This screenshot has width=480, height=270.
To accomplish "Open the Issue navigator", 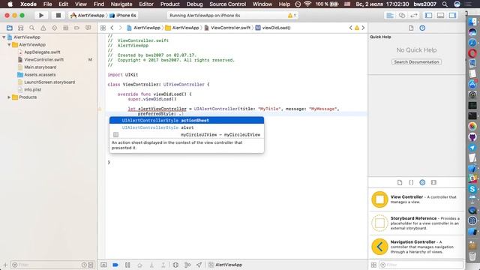I will [43, 28].
